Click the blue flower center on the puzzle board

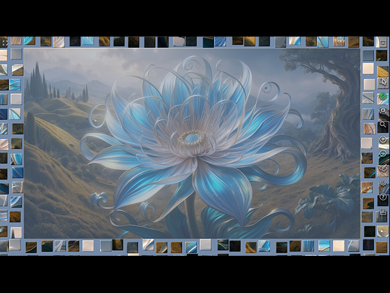point(192,138)
